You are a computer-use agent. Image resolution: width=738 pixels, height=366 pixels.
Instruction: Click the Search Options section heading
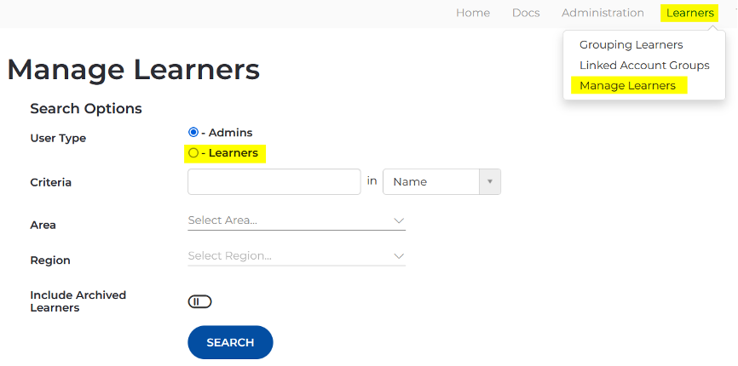[86, 108]
